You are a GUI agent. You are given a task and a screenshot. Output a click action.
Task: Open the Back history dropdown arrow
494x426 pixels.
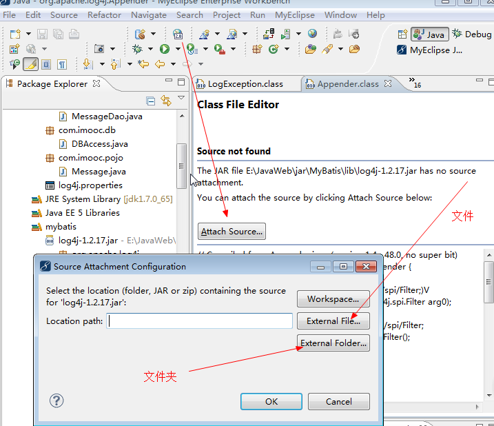(173, 64)
